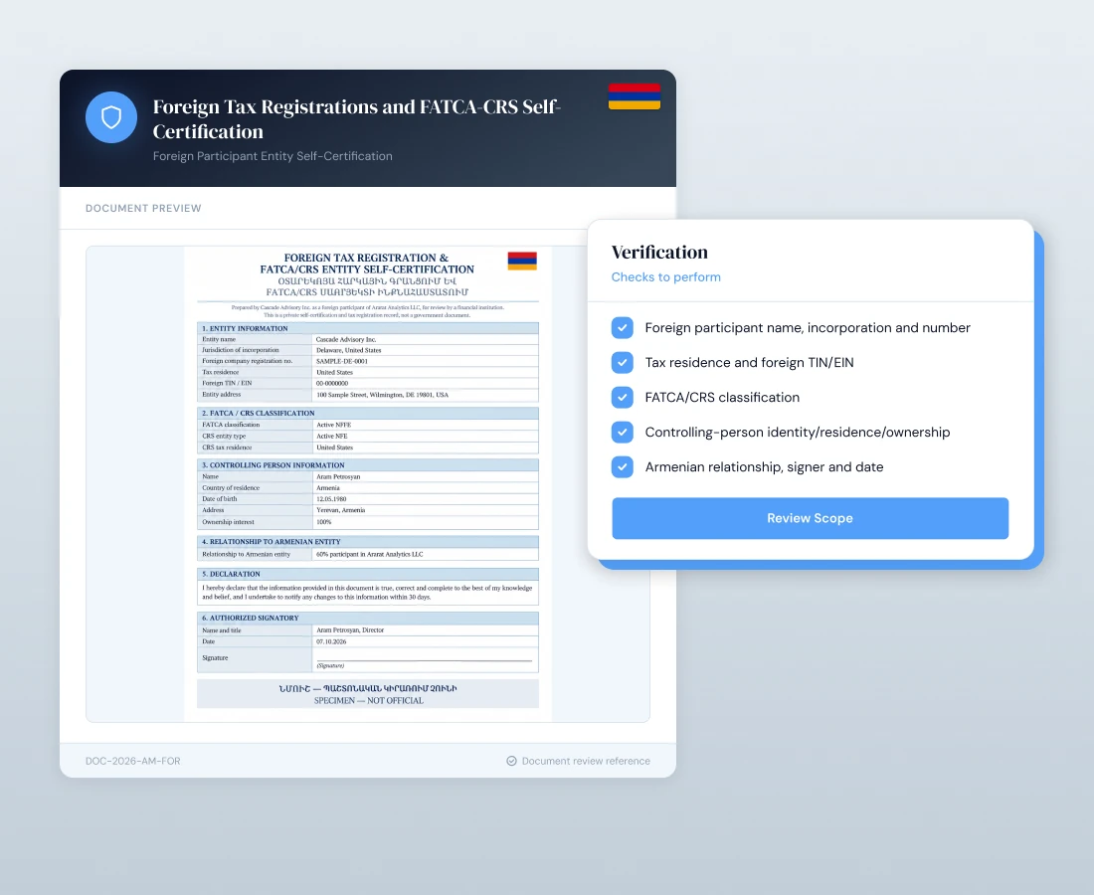The image size is (1094, 895).
Task: Click the Review Scope button
Action: point(810,518)
